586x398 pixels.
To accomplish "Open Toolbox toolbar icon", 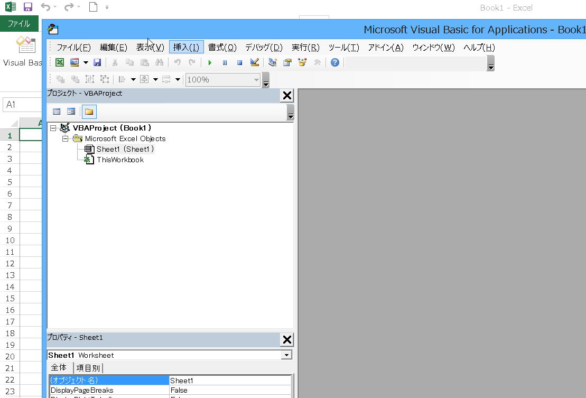I will 317,62.
